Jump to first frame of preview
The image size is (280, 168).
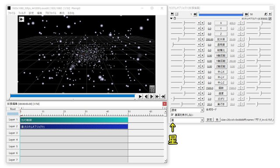(x=157, y=97)
